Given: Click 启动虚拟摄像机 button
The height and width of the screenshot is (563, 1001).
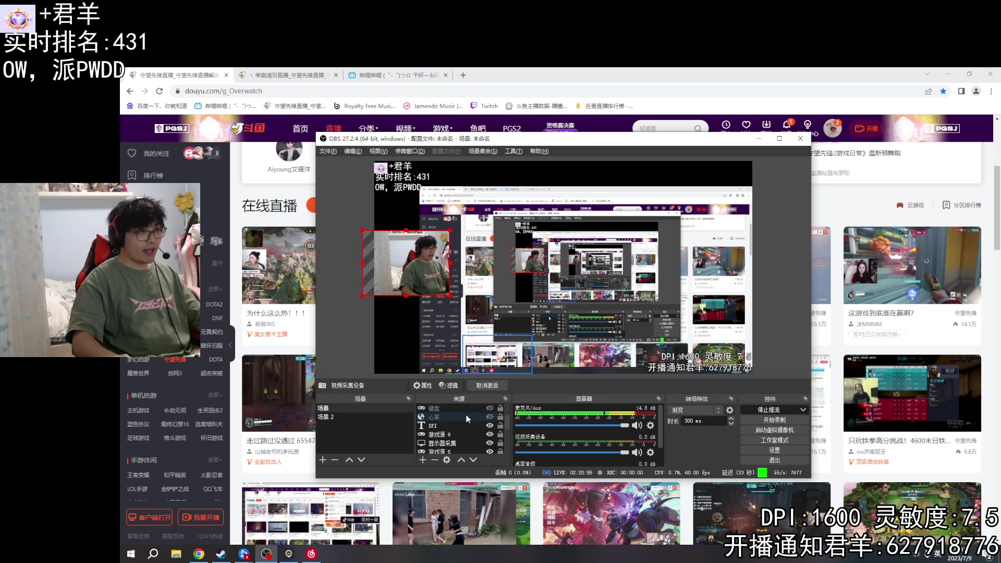Looking at the screenshot, I should (774, 430).
